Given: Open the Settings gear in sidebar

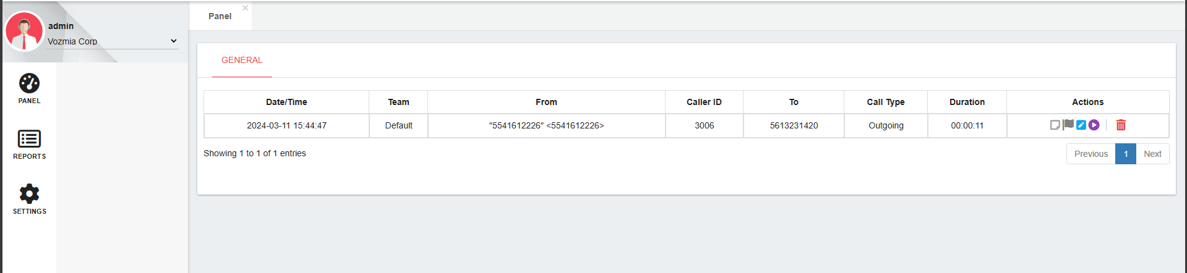Looking at the screenshot, I should point(29,195).
